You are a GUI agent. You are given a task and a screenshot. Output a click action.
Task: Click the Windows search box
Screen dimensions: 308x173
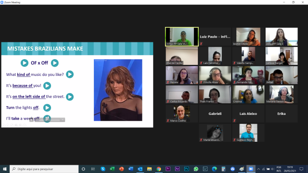(44, 169)
